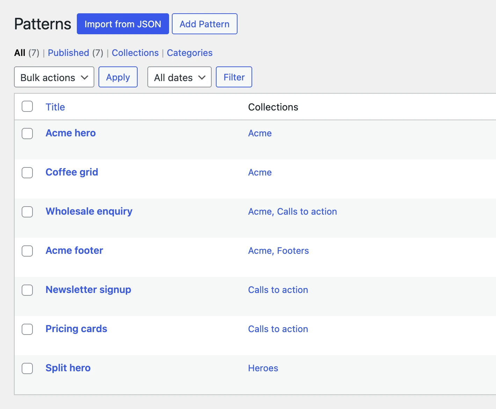Click the Acme collection in the Acme footer row
This screenshot has height=409, width=496.
point(260,251)
